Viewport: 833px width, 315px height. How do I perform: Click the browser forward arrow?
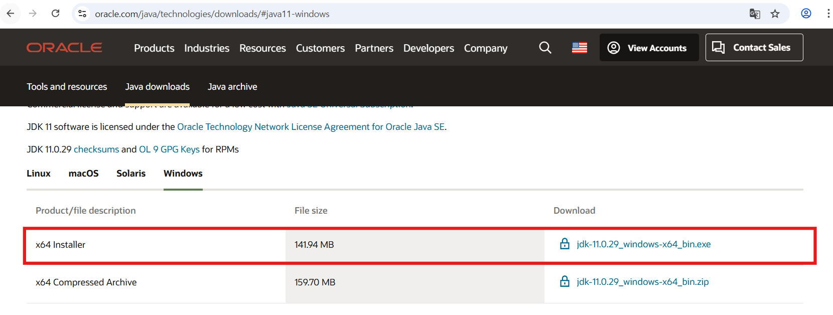click(33, 14)
